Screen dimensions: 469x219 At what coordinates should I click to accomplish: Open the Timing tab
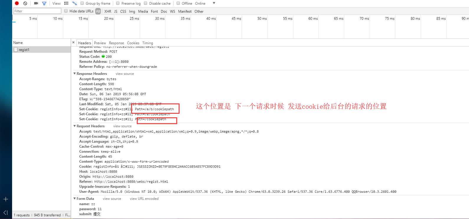click(148, 43)
